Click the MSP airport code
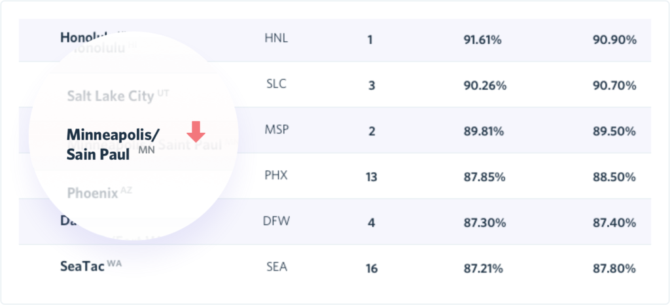 [276, 130]
